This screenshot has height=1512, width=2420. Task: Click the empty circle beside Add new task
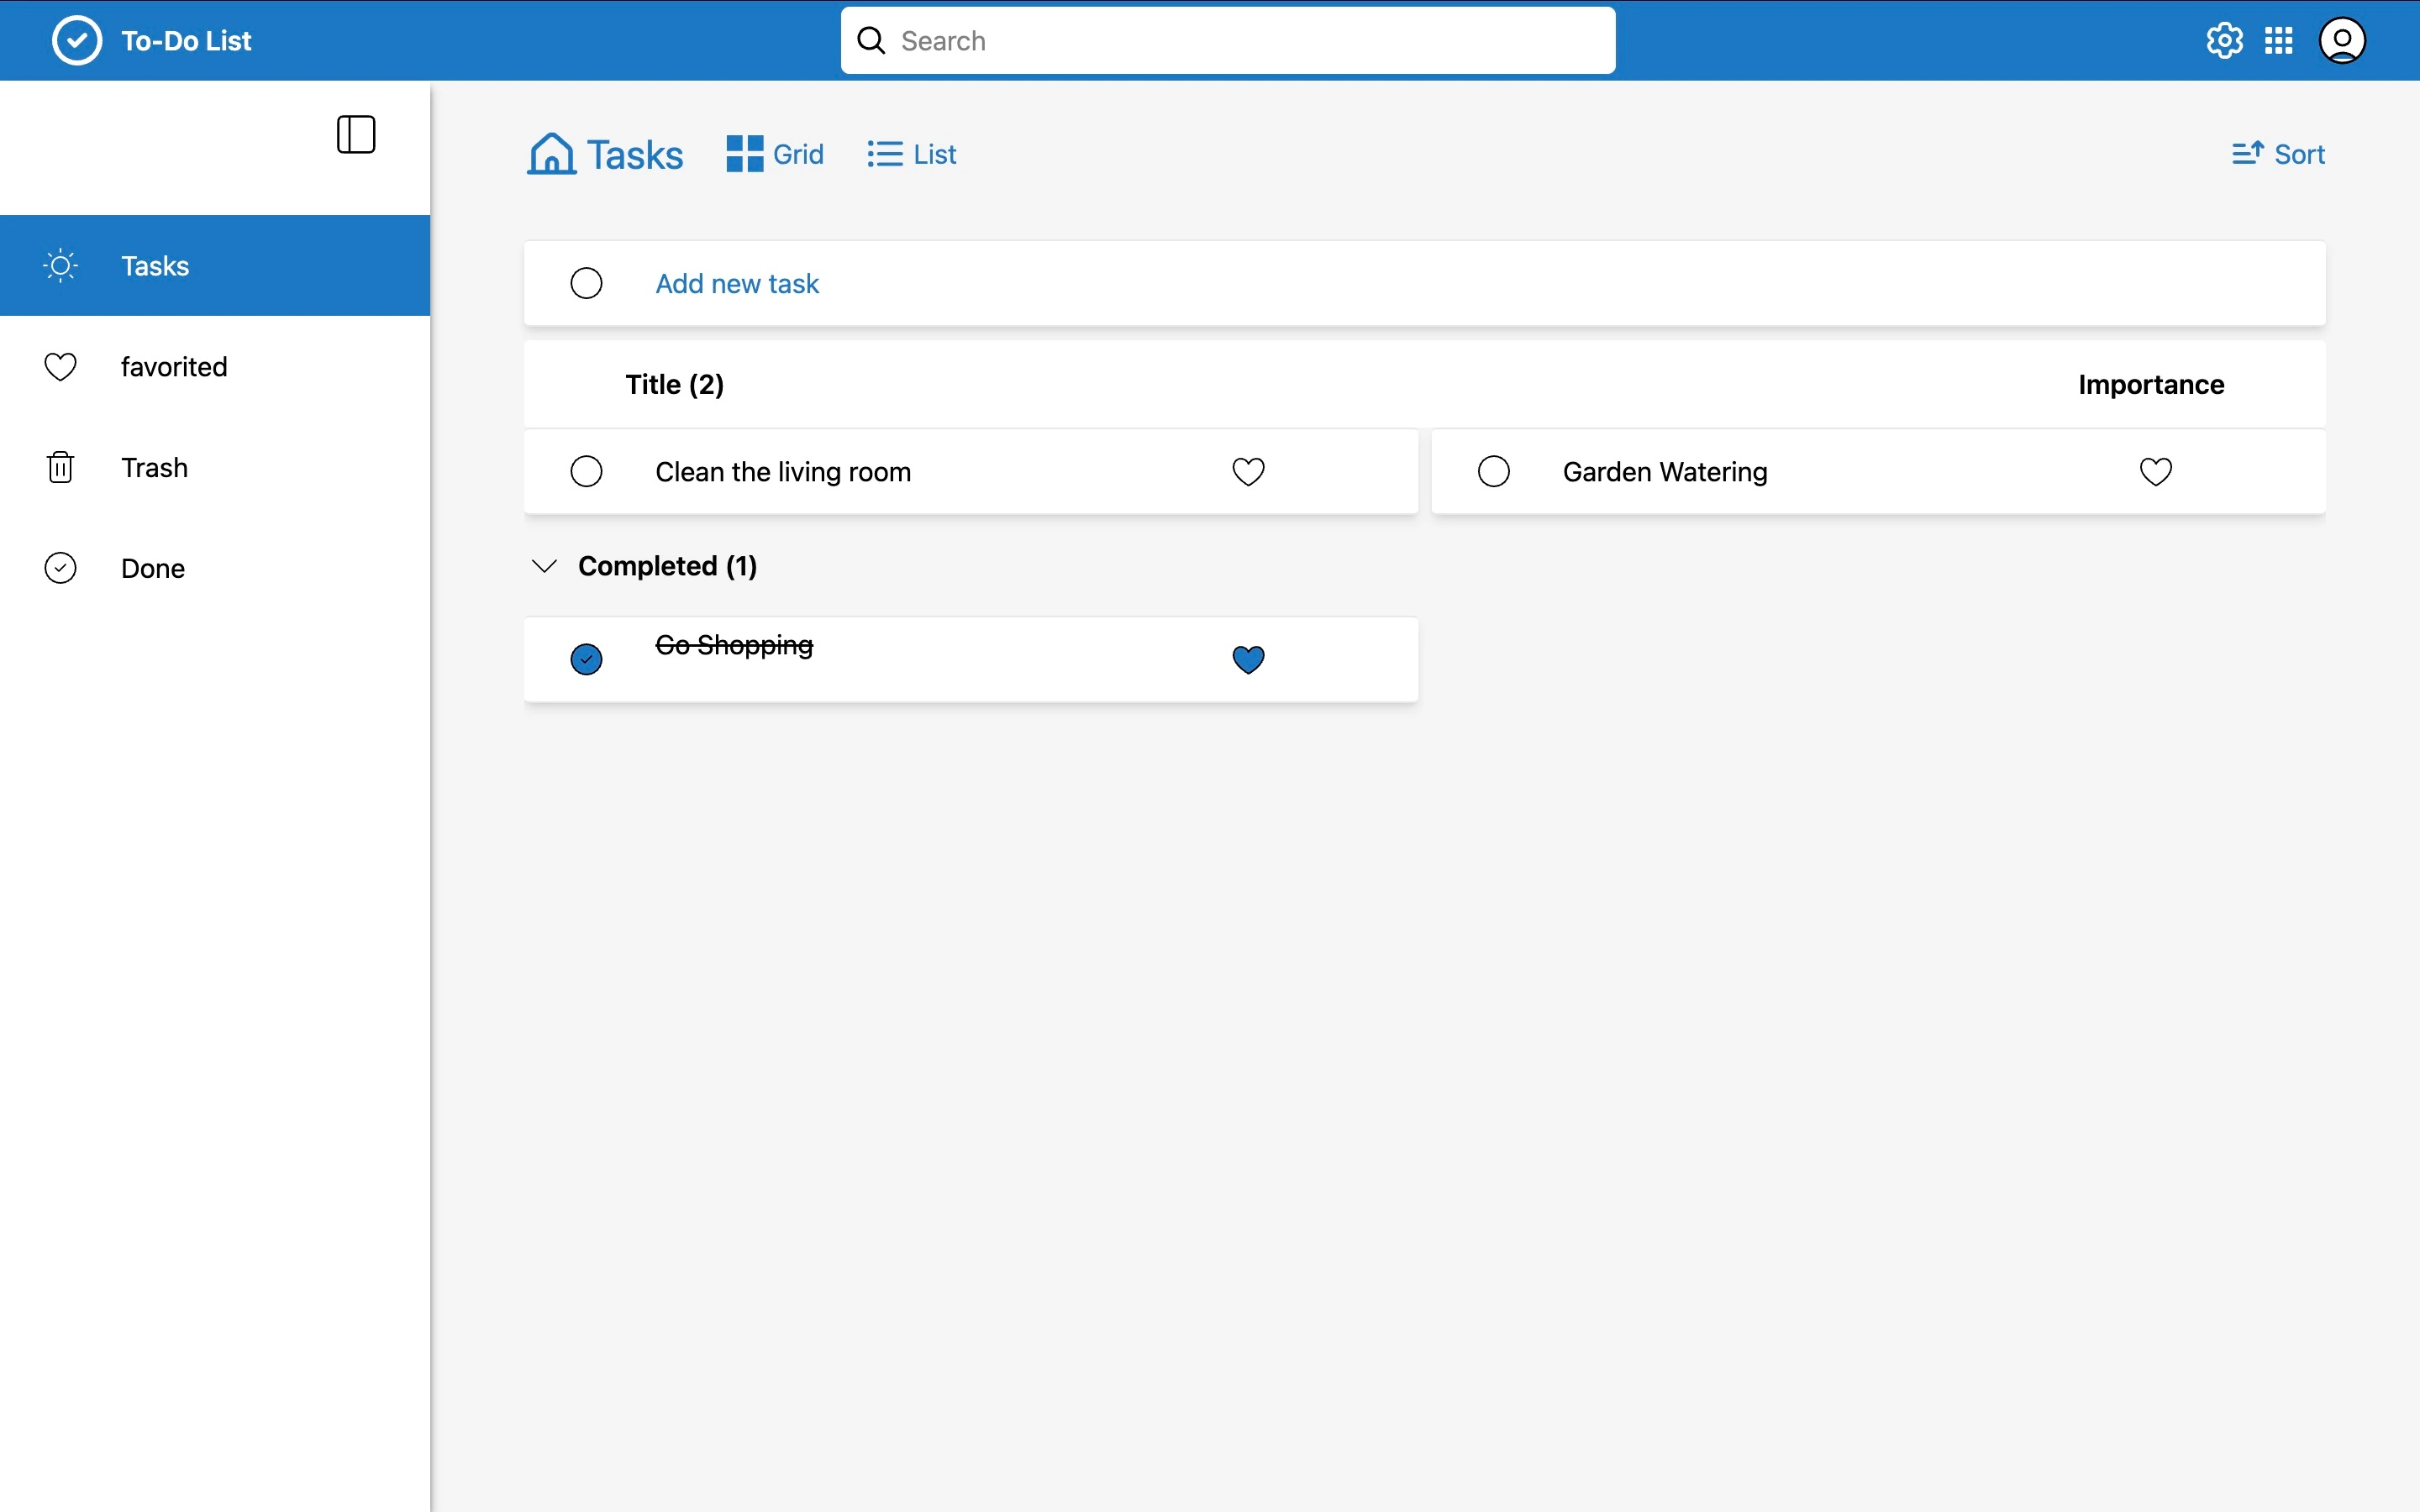[x=586, y=284]
